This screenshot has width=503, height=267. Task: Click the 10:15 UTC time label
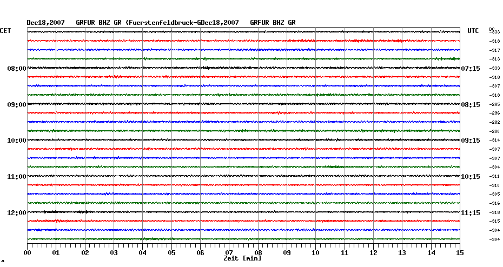(x=471, y=177)
